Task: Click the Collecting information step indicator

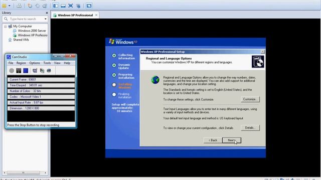Action: [x=114, y=55]
